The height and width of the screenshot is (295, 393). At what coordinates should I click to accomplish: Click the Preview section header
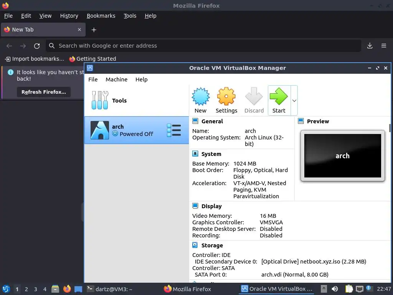point(318,121)
